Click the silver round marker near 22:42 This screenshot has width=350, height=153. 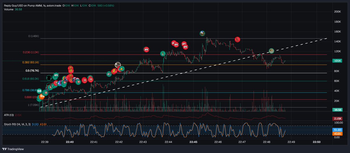[x=118, y=64]
